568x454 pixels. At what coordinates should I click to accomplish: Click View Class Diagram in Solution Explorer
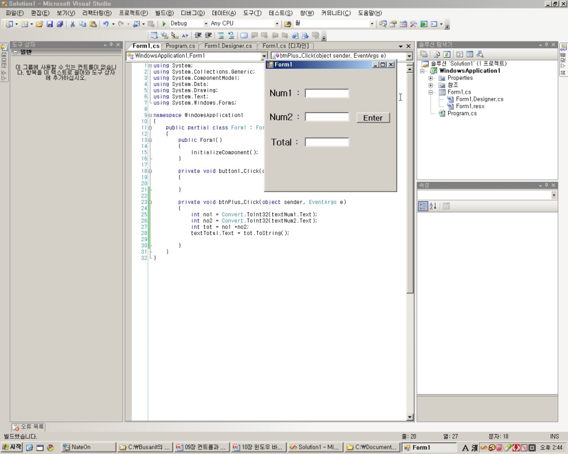480,54
